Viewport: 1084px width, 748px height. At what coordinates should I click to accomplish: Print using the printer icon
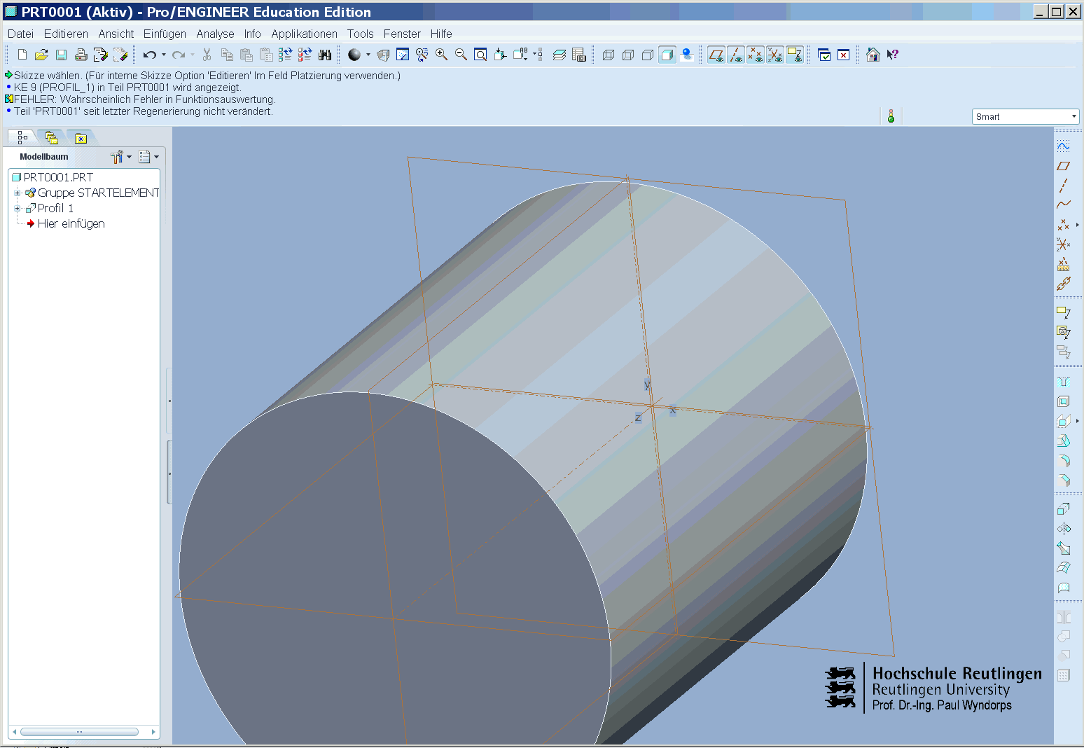81,55
